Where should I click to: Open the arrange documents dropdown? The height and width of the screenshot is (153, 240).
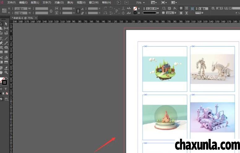[x=174, y=2]
